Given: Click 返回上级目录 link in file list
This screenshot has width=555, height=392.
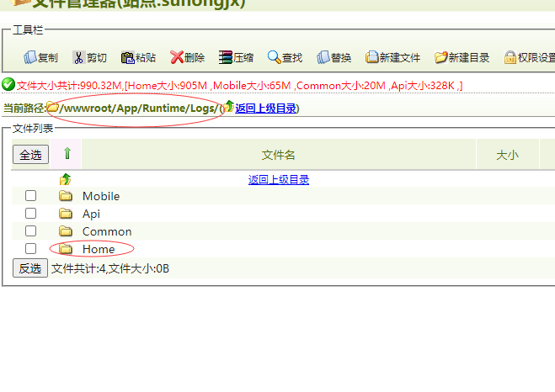Looking at the screenshot, I should (x=279, y=180).
